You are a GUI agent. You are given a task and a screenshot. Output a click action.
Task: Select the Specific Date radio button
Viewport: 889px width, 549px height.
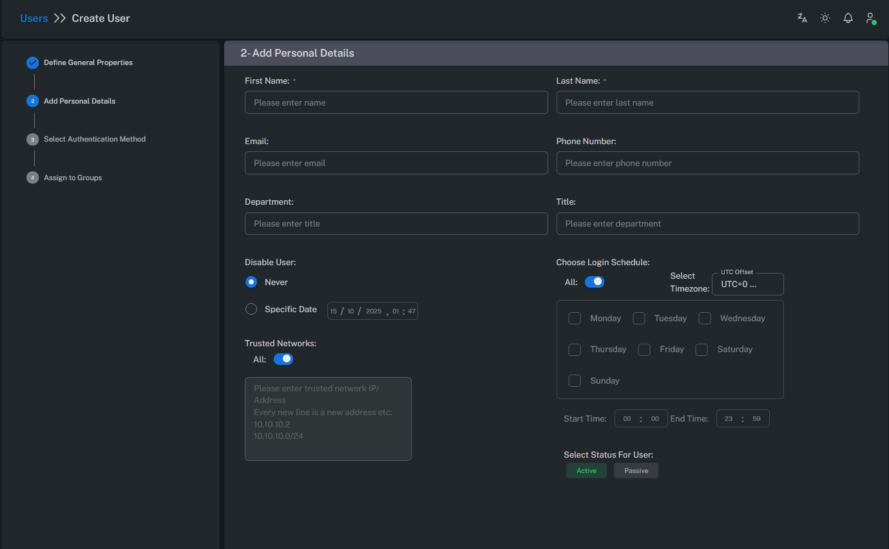point(251,309)
